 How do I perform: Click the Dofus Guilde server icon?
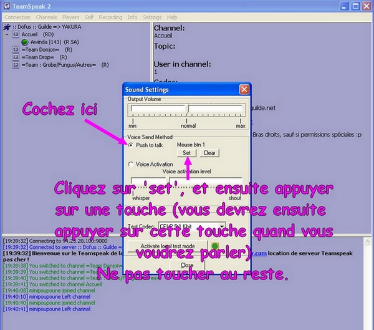6,27
